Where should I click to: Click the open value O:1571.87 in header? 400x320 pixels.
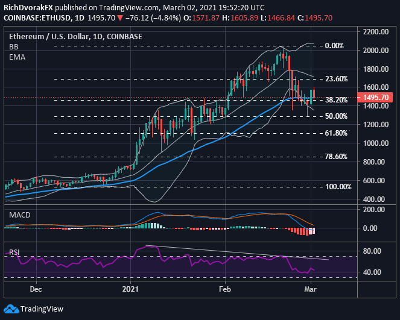tap(202, 18)
